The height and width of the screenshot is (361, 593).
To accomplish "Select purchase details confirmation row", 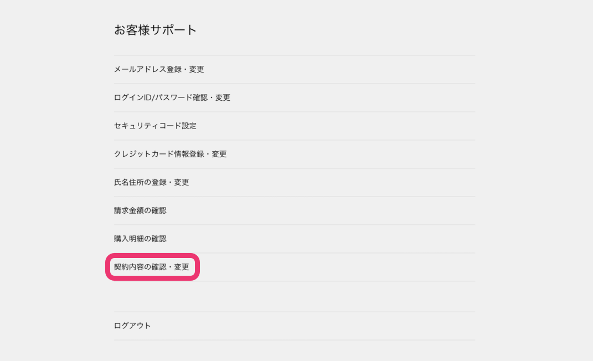I will coord(140,239).
